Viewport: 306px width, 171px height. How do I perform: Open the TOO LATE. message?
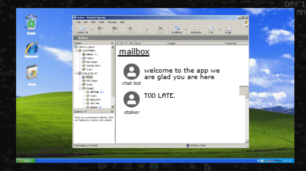pos(159,96)
